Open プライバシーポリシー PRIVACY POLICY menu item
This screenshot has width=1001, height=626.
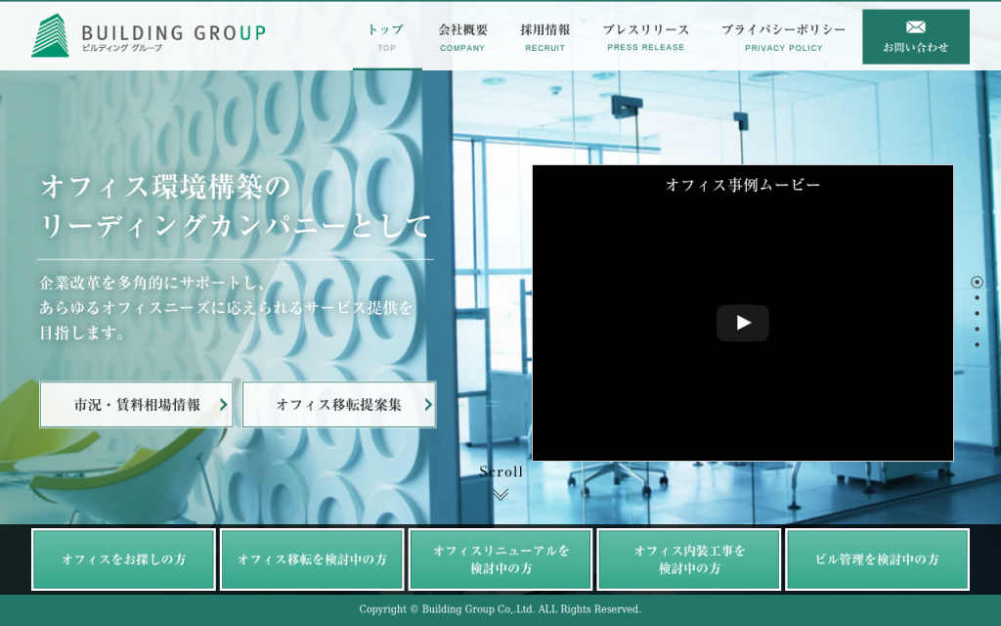pyautogui.click(x=783, y=38)
